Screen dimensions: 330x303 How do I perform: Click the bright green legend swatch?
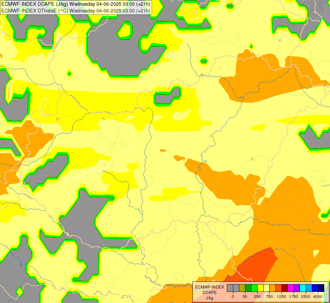click(254, 288)
